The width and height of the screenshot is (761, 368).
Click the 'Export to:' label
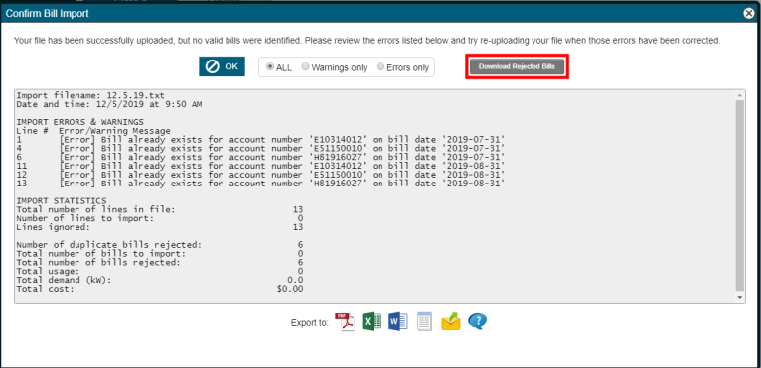tap(310, 323)
